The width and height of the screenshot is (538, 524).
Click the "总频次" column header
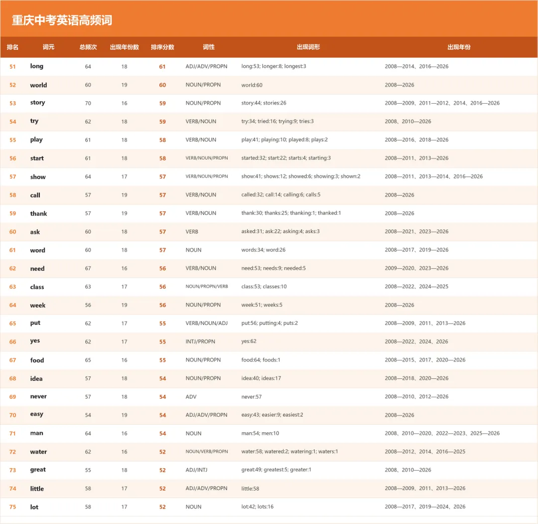point(88,47)
